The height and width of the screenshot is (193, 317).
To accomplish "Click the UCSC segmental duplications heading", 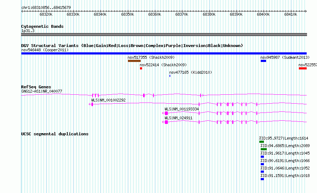I will coord(55,134).
